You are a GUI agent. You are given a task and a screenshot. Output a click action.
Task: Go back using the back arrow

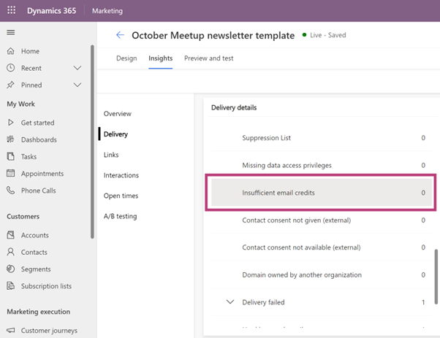point(120,35)
